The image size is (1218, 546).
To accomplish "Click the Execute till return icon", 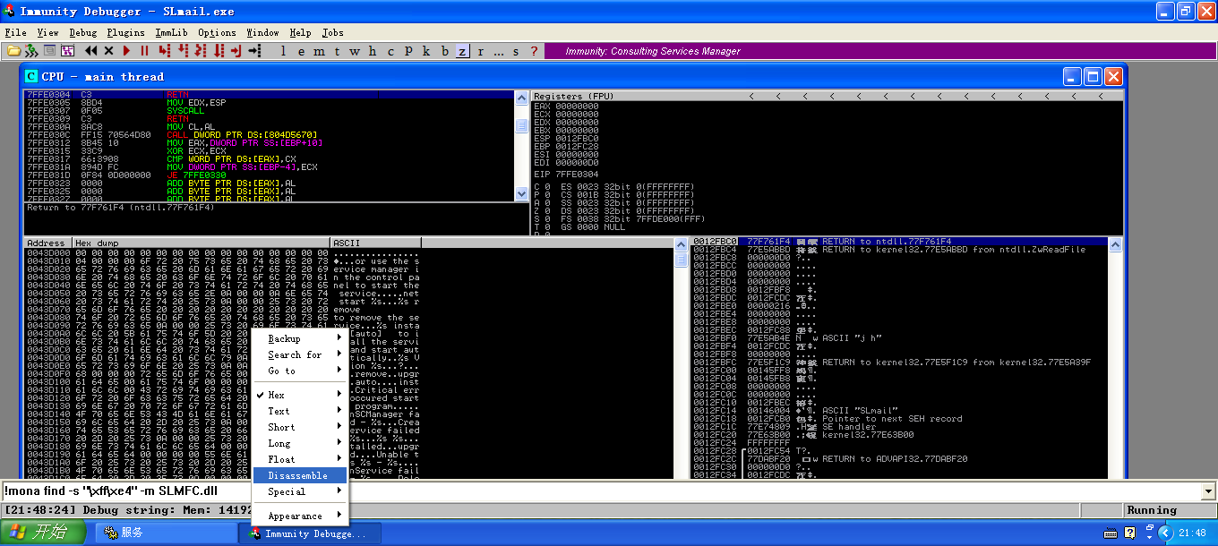I will point(236,51).
